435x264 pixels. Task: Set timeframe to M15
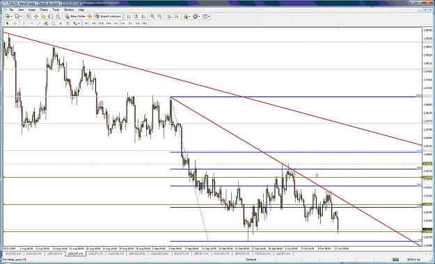(101, 23)
